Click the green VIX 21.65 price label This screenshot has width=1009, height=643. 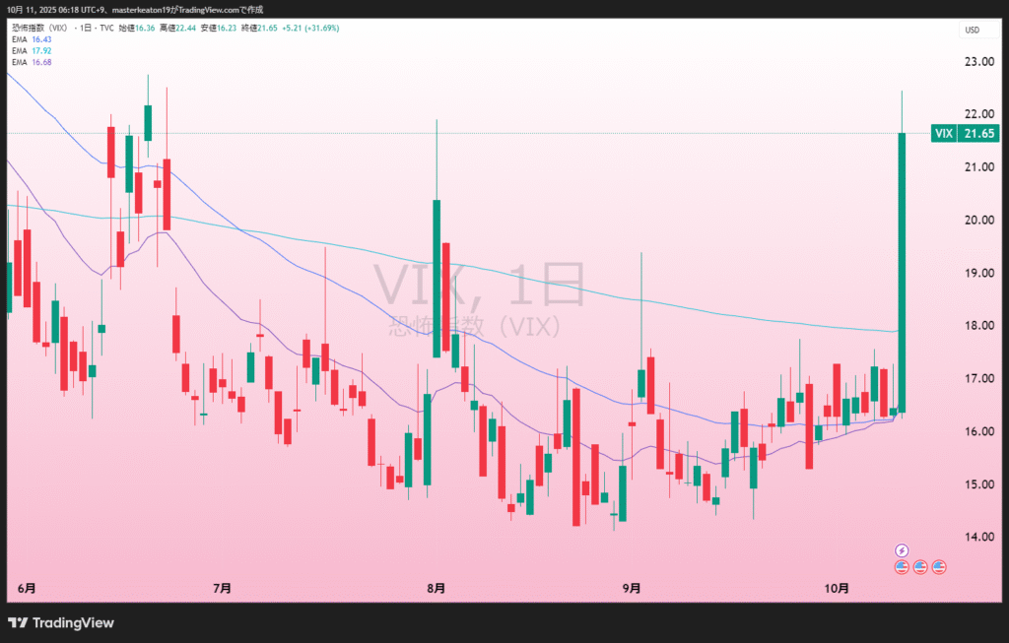coord(965,133)
